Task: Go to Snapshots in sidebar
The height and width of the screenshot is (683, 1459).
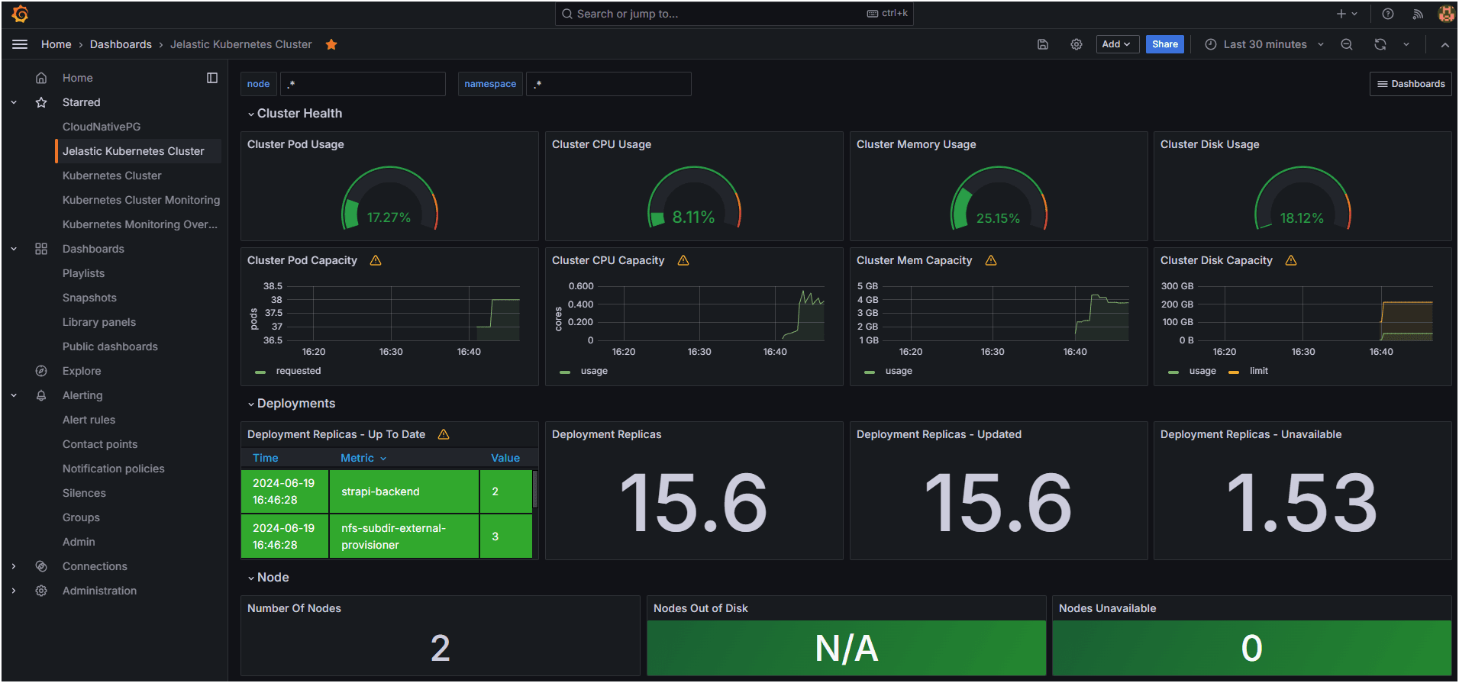Action: tap(89, 298)
